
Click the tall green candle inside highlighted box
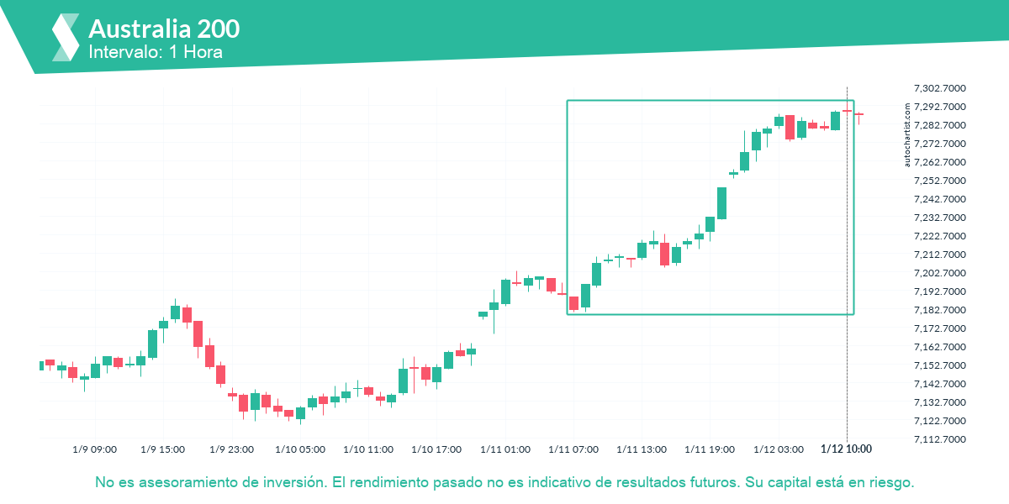[x=721, y=203]
